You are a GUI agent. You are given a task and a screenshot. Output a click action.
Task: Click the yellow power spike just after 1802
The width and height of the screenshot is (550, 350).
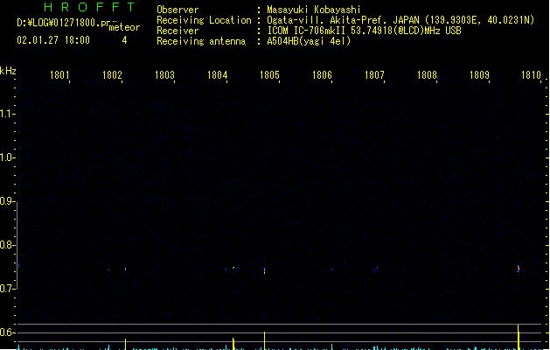click(x=125, y=344)
